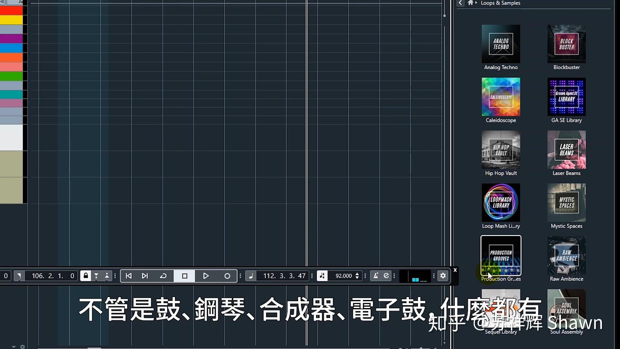Activate cycle loop mode on the transport
Screen dimensions: 620x349
[x=163, y=276]
